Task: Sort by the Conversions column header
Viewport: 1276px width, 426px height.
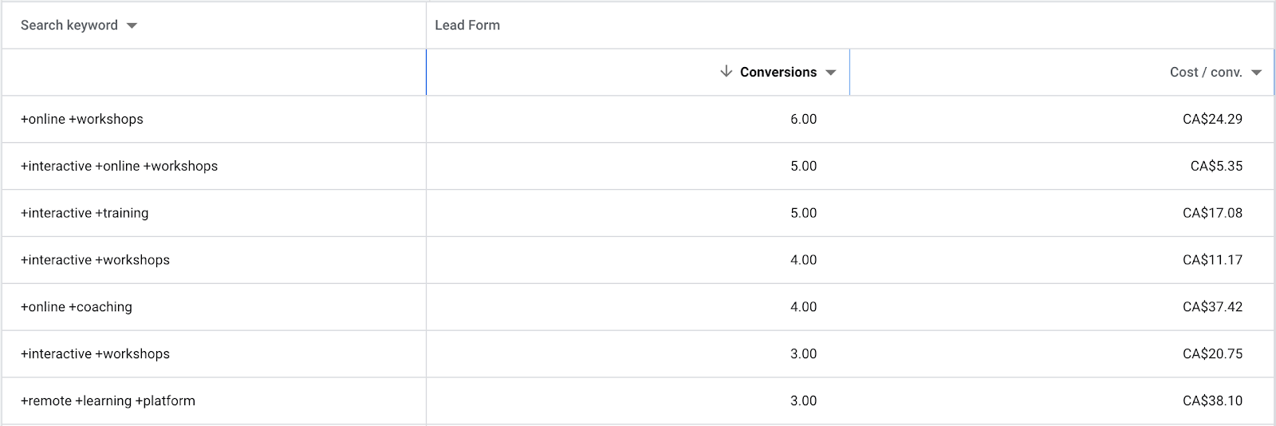Action: pyautogui.click(x=778, y=72)
